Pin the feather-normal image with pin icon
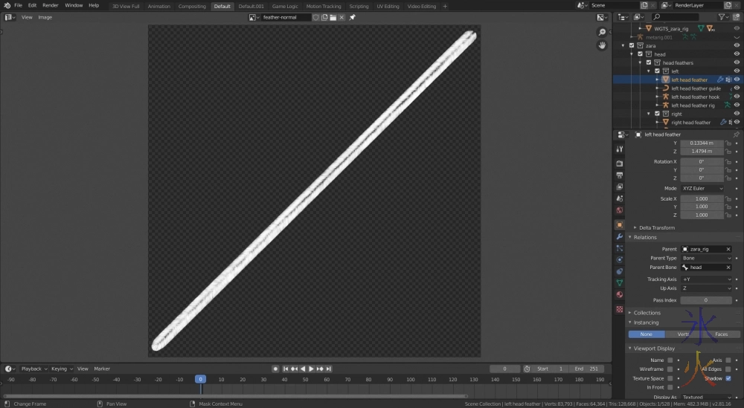This screenshot has width=744, height=408. (353, 17)
